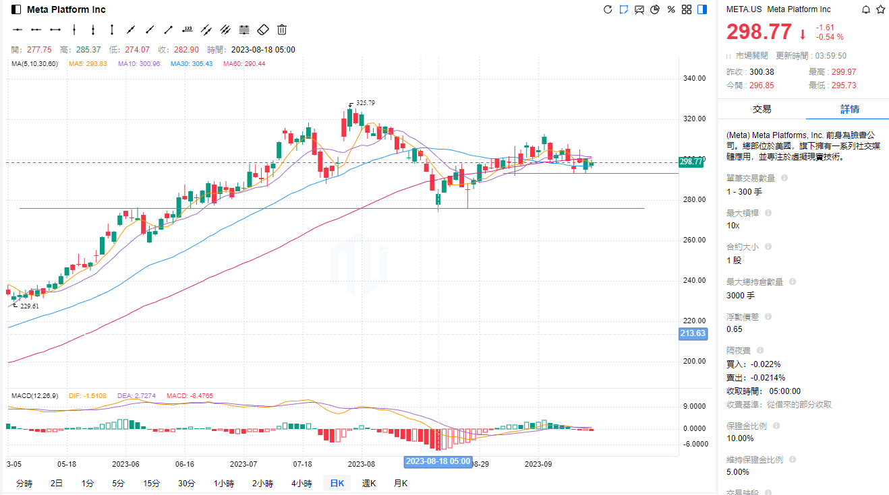This screenshot has width=889, height=495.
Task: Click the trash icon to delete drawings
Action: click(x=282, y=30)
